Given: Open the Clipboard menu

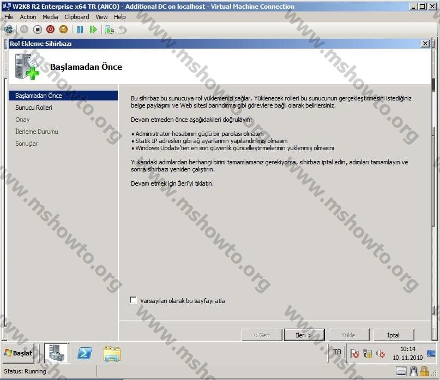Looking at the screenshot, I should (x=77, y=17).
